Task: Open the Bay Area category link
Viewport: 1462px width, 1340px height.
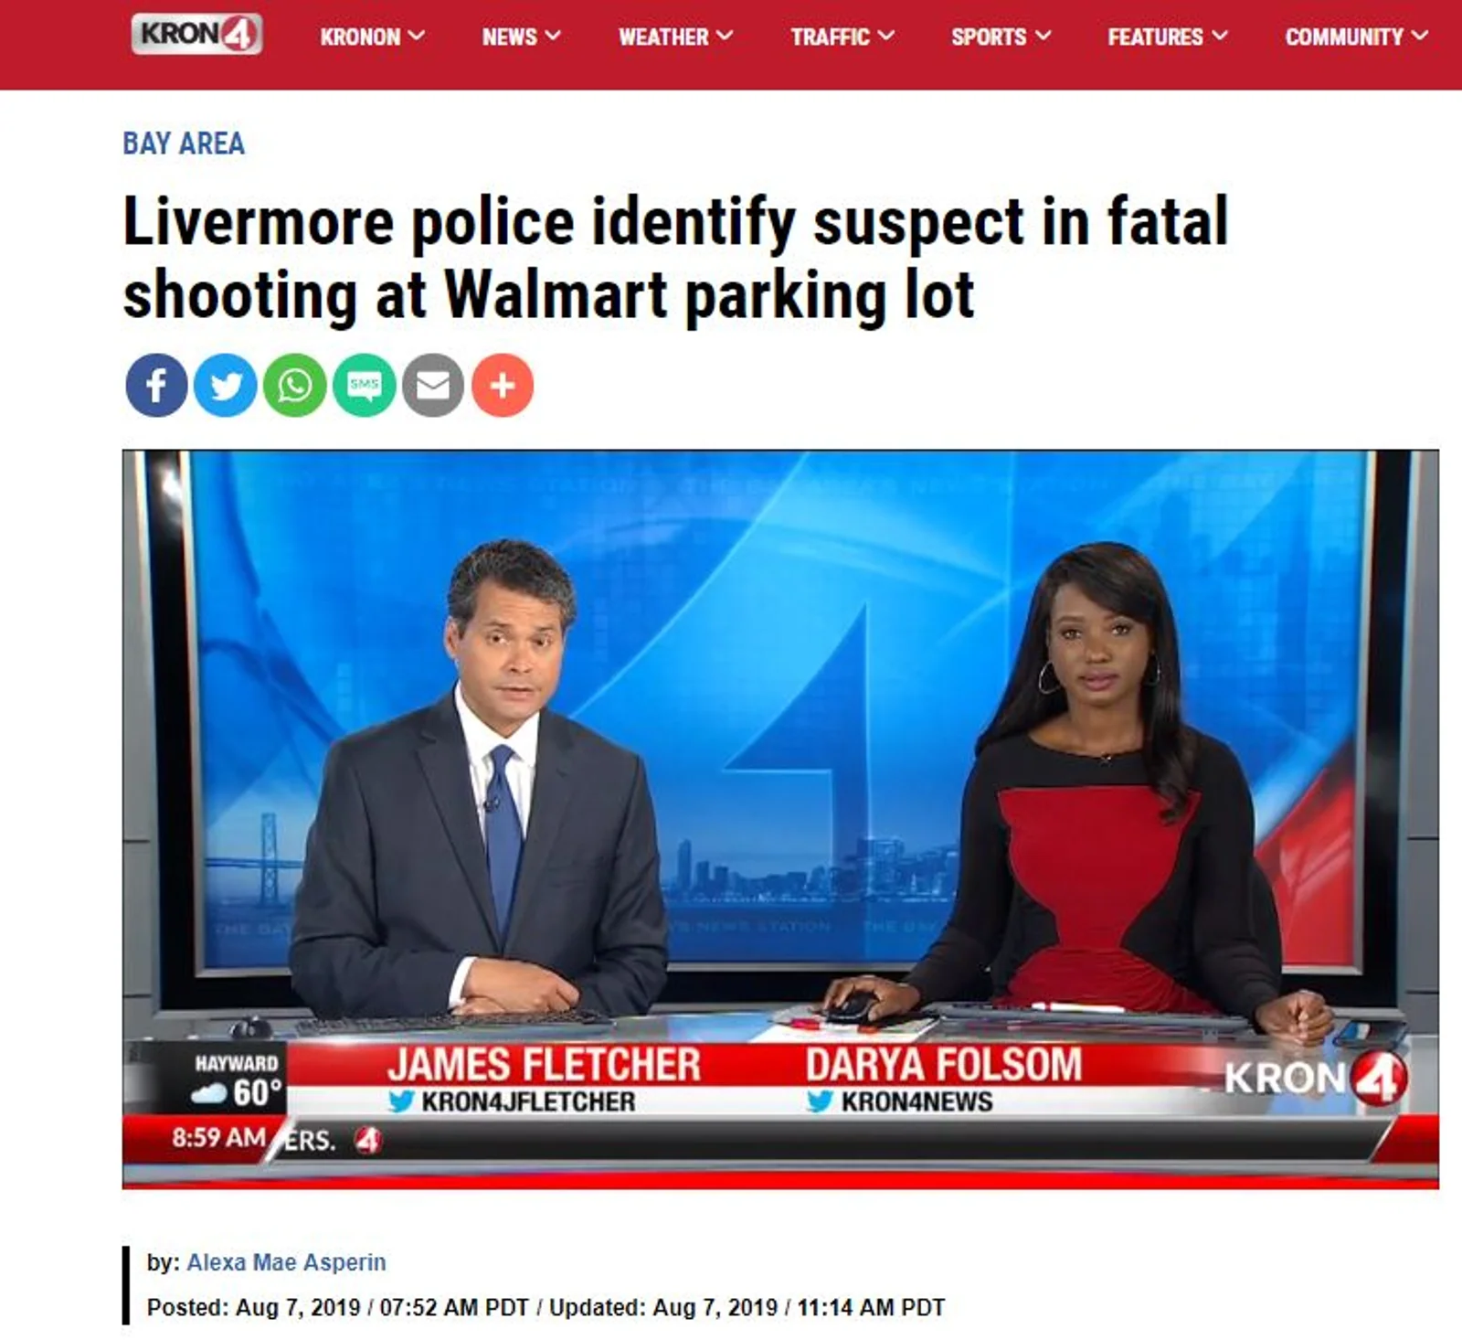Action: [184, 144]
